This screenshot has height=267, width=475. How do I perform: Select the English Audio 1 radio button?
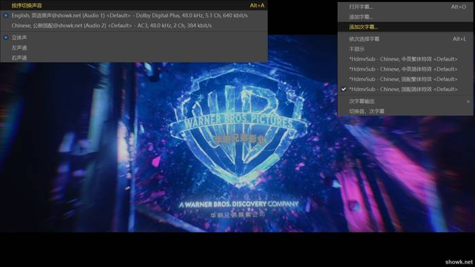pyautogui.click(x=5, y=16)
